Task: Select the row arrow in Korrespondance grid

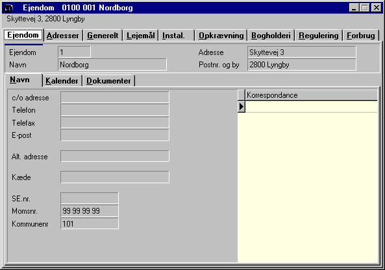Action: [x=242, y=107]
